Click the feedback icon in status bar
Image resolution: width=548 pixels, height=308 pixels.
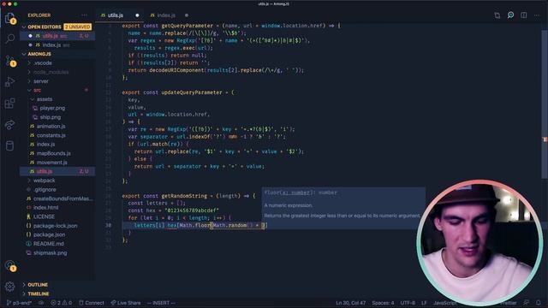coord(526,302)
